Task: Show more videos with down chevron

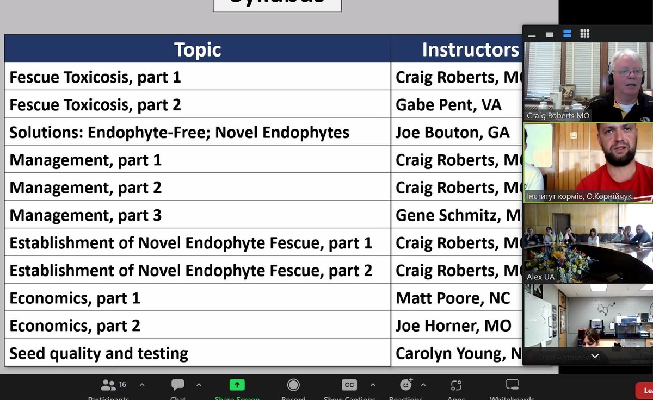Action: click(x=594, y=357)
